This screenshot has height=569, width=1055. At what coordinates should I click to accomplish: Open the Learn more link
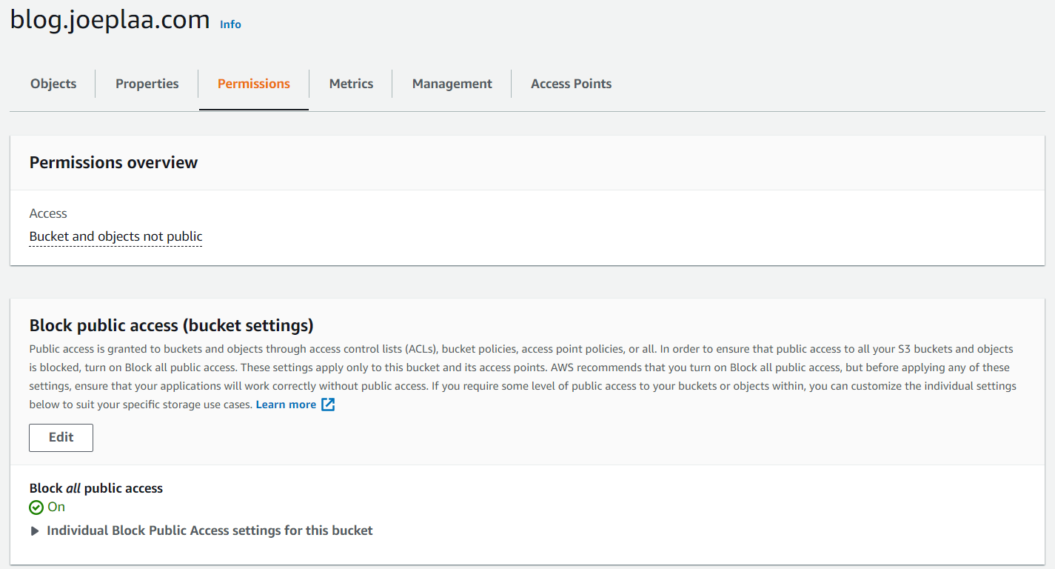click(x=286, y=405)
